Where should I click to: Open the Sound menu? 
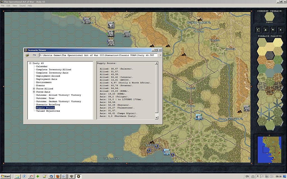[22, 6]
